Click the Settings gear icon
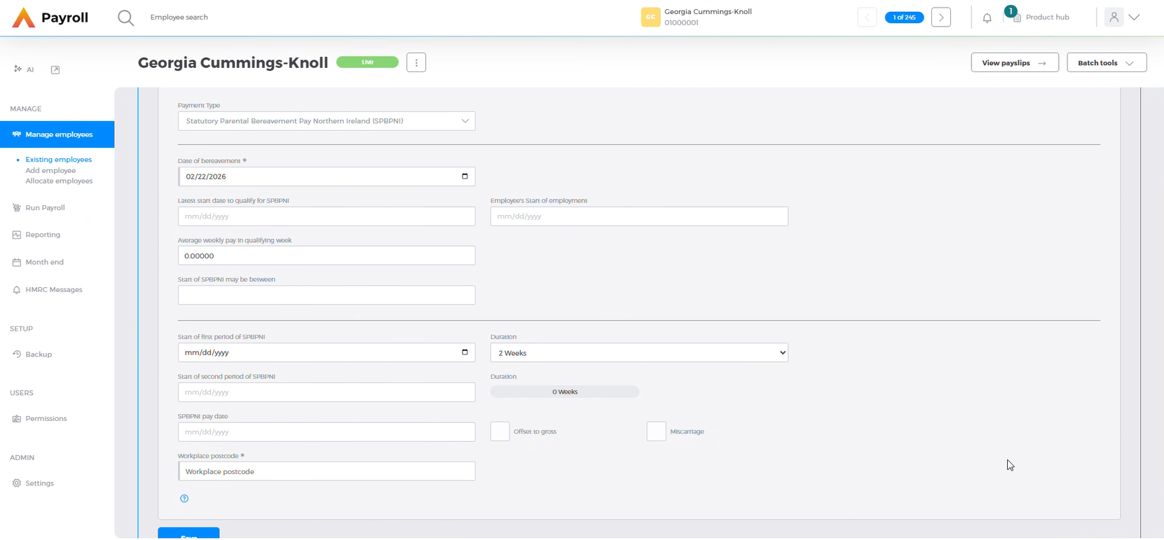This screenshot has height=540, width=1164. coord(17,483)
